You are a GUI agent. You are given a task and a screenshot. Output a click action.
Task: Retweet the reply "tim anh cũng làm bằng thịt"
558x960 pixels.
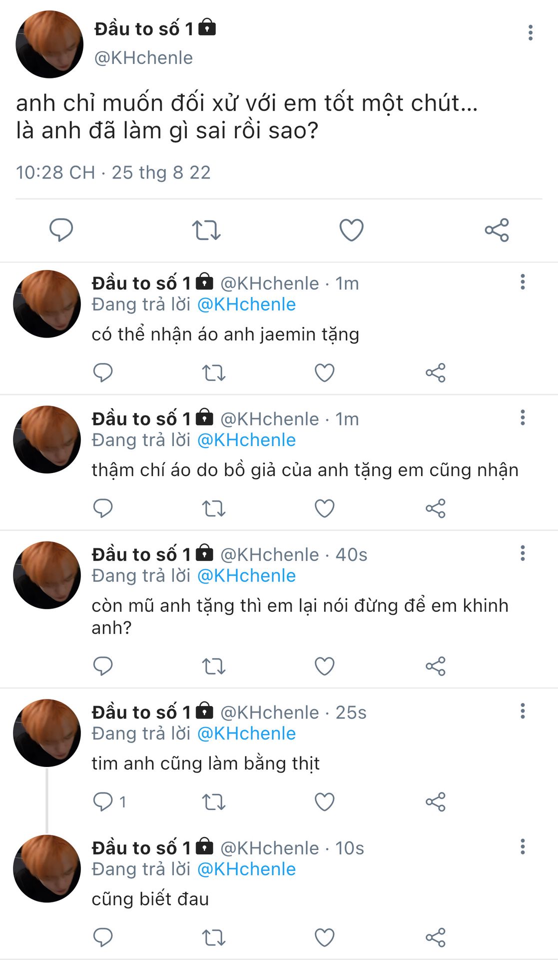(x=214, y=802)
